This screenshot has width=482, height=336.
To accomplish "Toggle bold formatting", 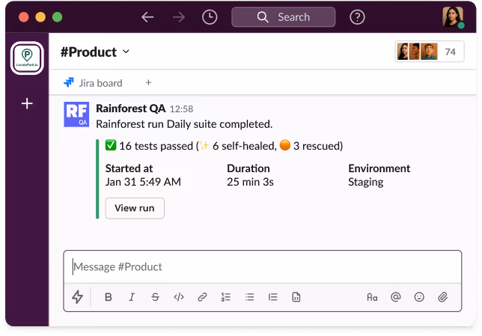I will (x=109, y=297).
